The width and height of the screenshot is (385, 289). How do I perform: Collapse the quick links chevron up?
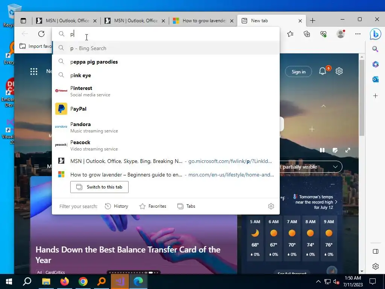tap(324, 106)
